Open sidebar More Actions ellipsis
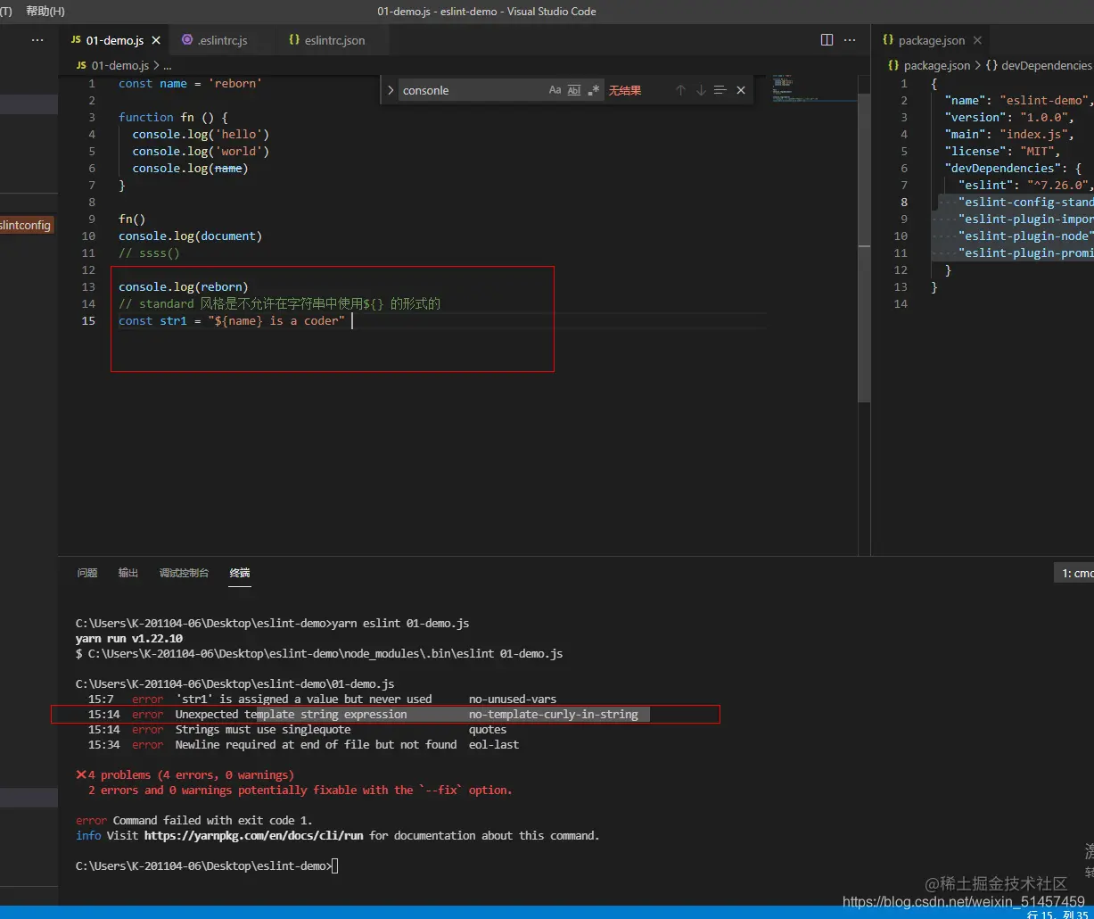Image resolution: width=1094 pixels, height=919 pixels. (x=37, y=40)
